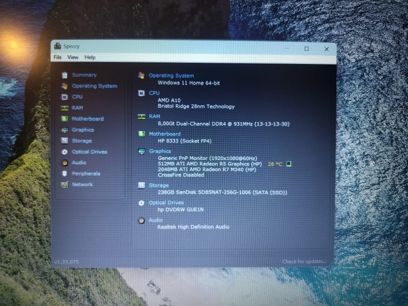Click the Graphics heading link in summary
This screenshot has width=408, height=306.
coord(160,151)
